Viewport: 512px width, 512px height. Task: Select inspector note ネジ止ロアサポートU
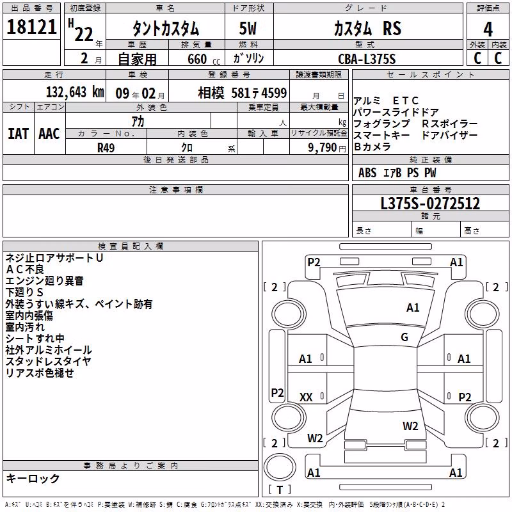(54, 258)
